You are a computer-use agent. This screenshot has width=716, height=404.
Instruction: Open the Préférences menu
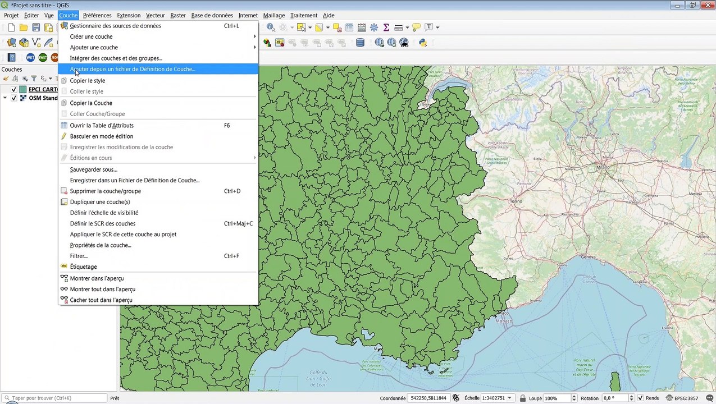coord(97,15)
